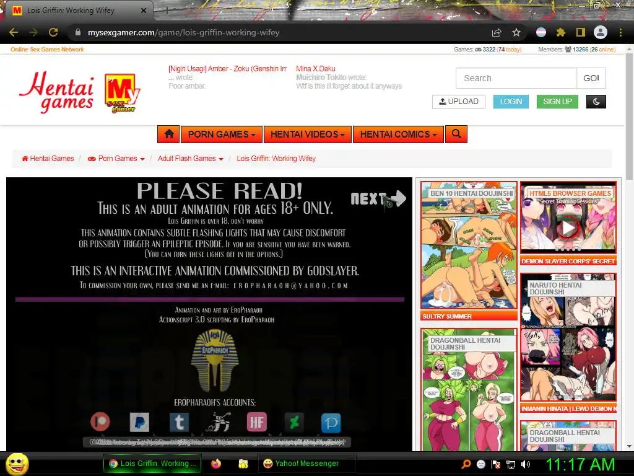Switch to the Chrome Lois Griffin taskbar item
The width and height of the screenshot is (634, 476).
(x=152, y=464)
